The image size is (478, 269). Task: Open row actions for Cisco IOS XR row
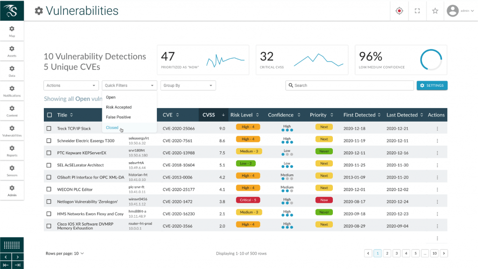(437, 226)
